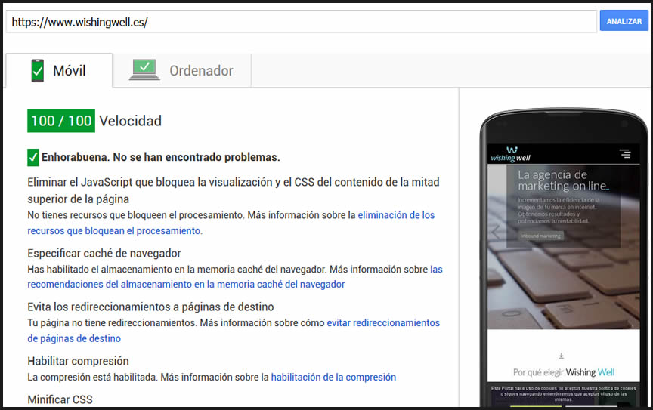Screen dimensions: 653x410
Task: Open link on recomendaciones del almacenamiento en caché
Action: (235, 277)
